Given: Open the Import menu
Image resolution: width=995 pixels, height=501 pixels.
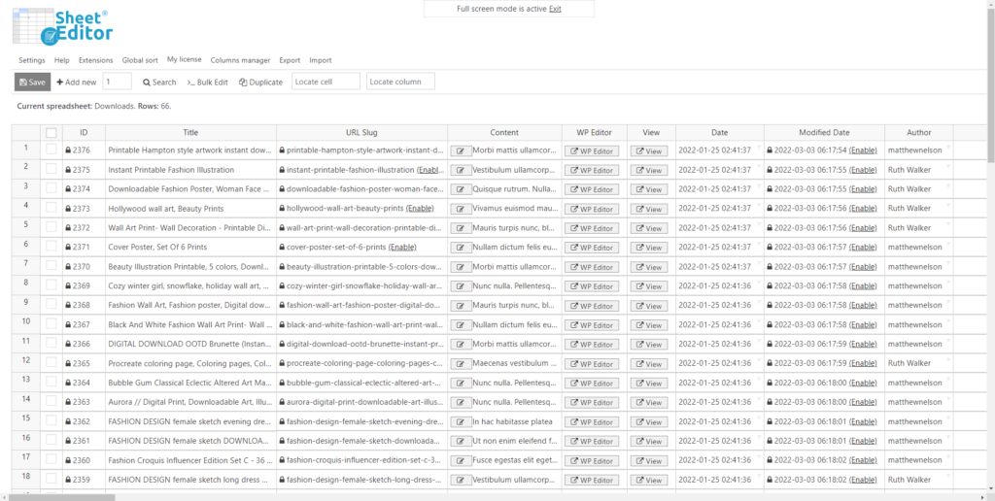Looking at the screenshot, I should (x=321, y=60).
